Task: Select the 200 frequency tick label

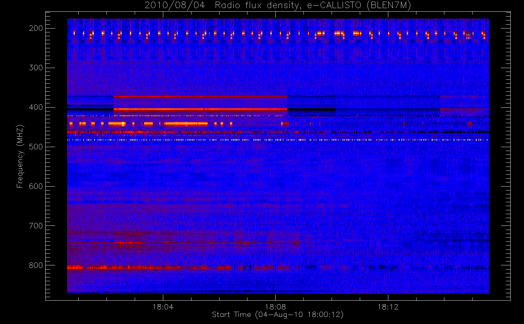Action: point(36,28)
